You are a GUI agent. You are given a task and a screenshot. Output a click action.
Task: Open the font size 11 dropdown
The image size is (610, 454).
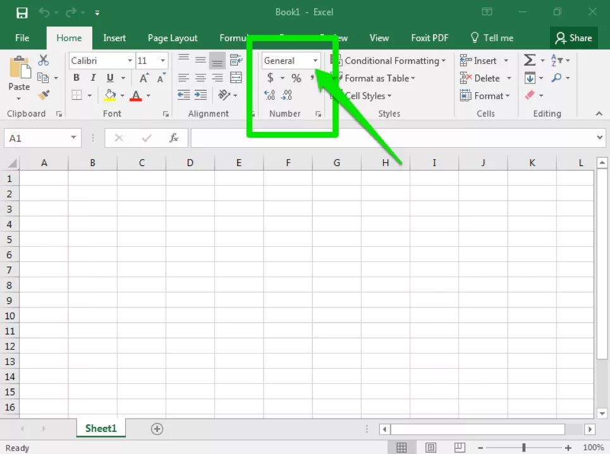pos(162,61)
